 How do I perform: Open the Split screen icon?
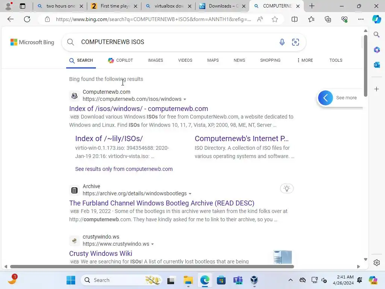pyautogui.click(x=294, y=19)
